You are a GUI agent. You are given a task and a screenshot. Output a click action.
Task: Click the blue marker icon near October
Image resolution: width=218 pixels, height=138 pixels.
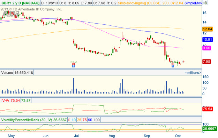tap(173, 66)
